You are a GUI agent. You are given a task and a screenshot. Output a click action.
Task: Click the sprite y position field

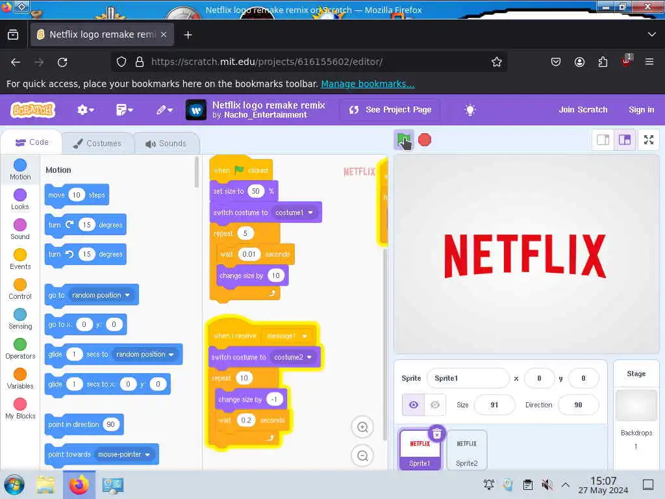pos(583,378)
